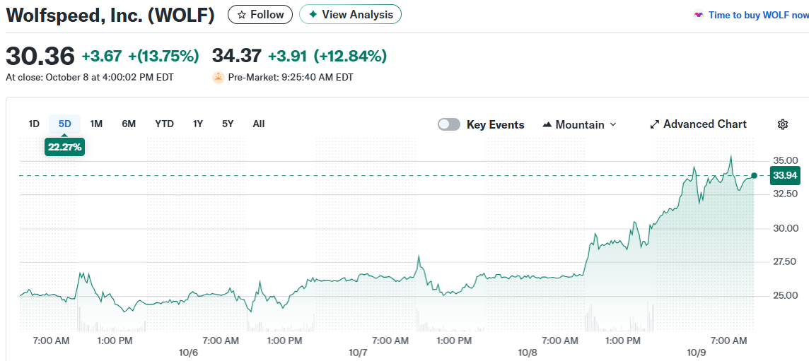Select the All time range
Screen dimensions: 809x361
point(259,124)
